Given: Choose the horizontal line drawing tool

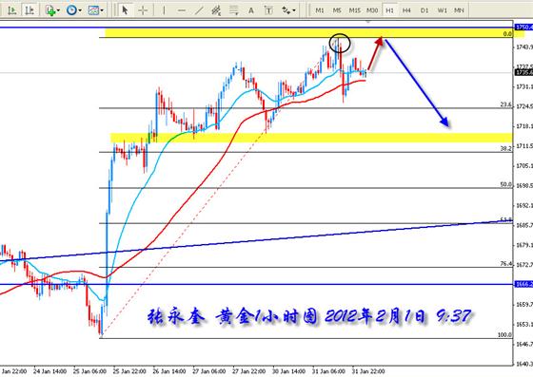Looking at the screenshot, I should pyautogui.click(x=182, y=10).
